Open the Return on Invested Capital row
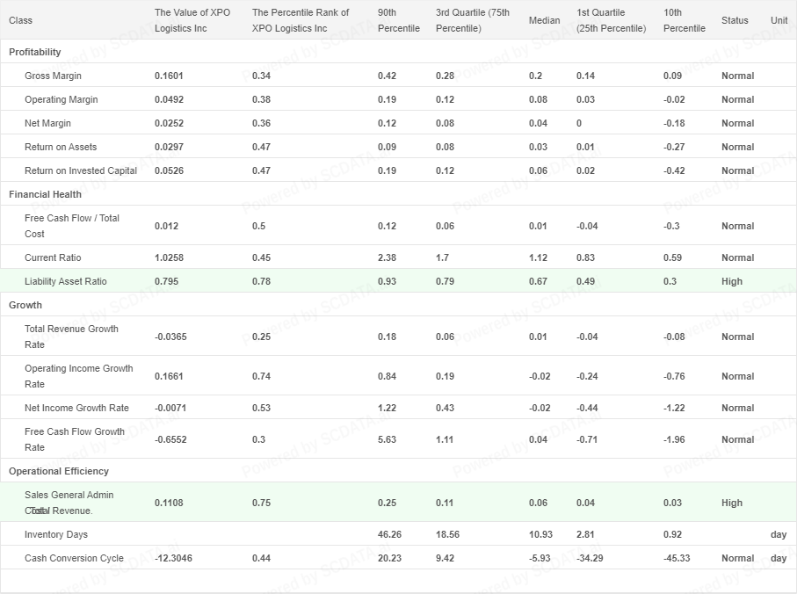 click(x=81, y=170)
